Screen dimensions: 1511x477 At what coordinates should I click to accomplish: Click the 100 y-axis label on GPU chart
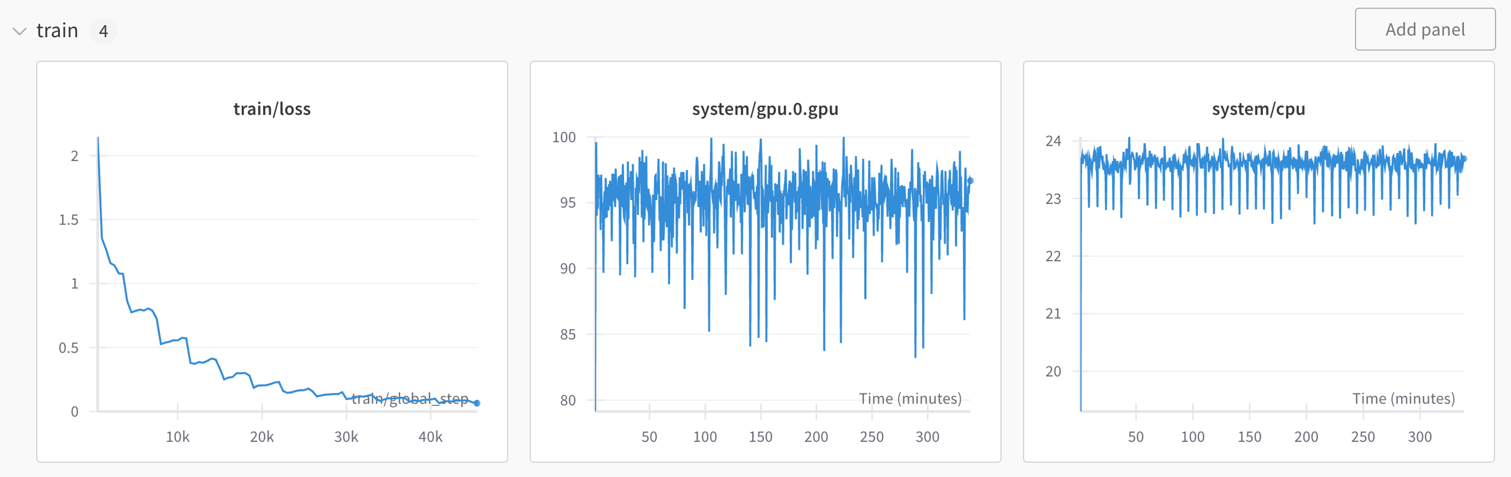coord(564,137)
